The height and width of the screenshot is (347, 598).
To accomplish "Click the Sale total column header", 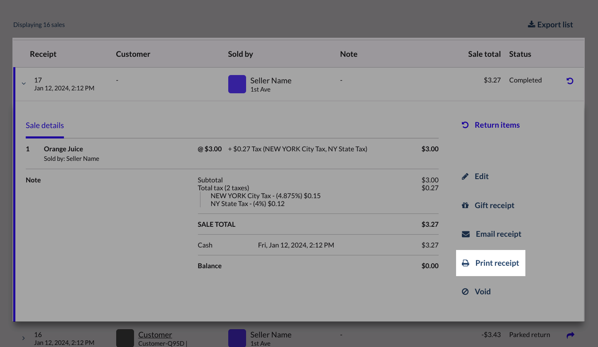I will (484, 54).
